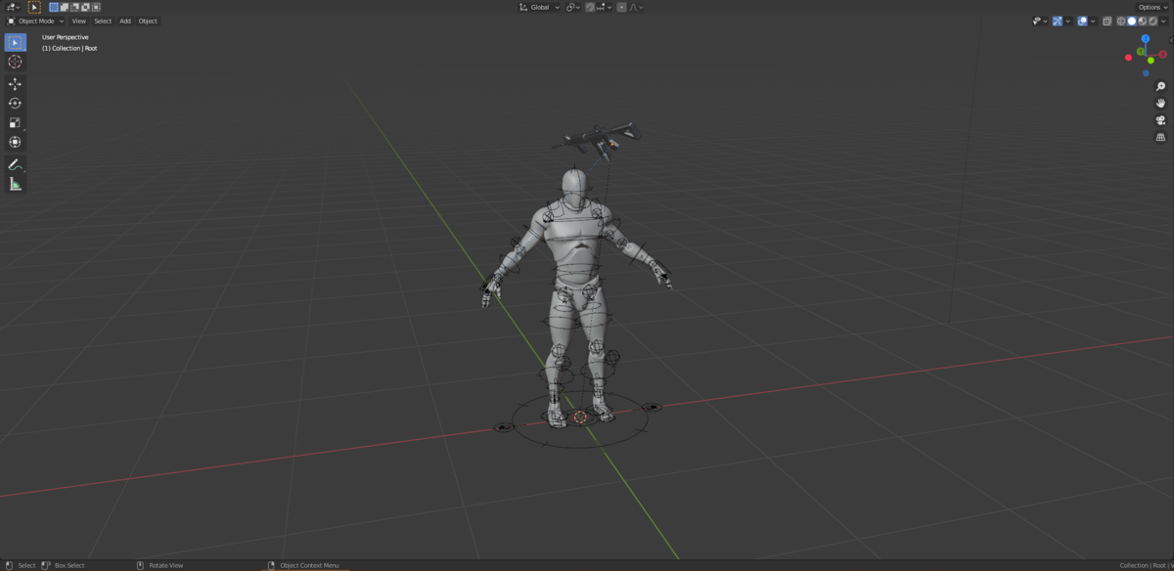
Task: Open the Object Mode dropdown
Action: 35,21
